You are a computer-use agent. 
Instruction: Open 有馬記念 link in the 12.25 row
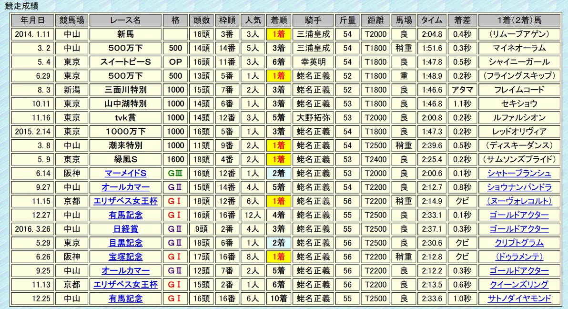click(125, 299)
